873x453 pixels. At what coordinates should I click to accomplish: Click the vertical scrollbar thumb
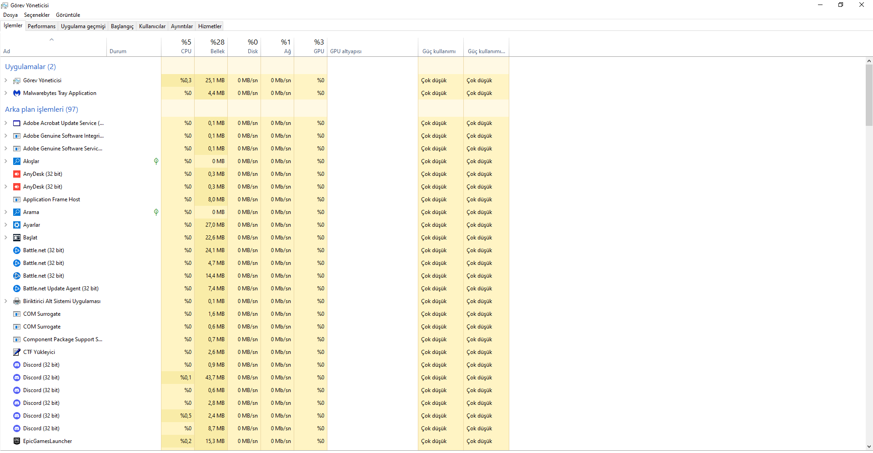point(869,95)
